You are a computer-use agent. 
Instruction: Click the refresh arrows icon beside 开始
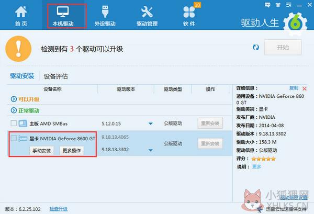[256, 48]
